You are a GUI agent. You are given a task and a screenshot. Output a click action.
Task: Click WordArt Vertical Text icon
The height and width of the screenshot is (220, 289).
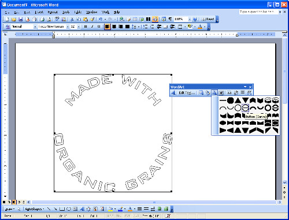tap(236, 93)
